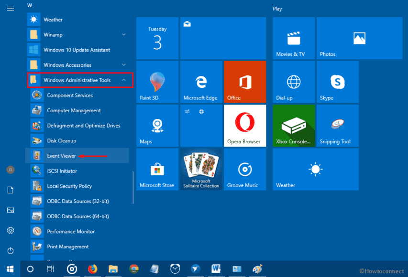Open the clock app on the taskbar
Screen dimensions: 408x277
tap(175, 269)
